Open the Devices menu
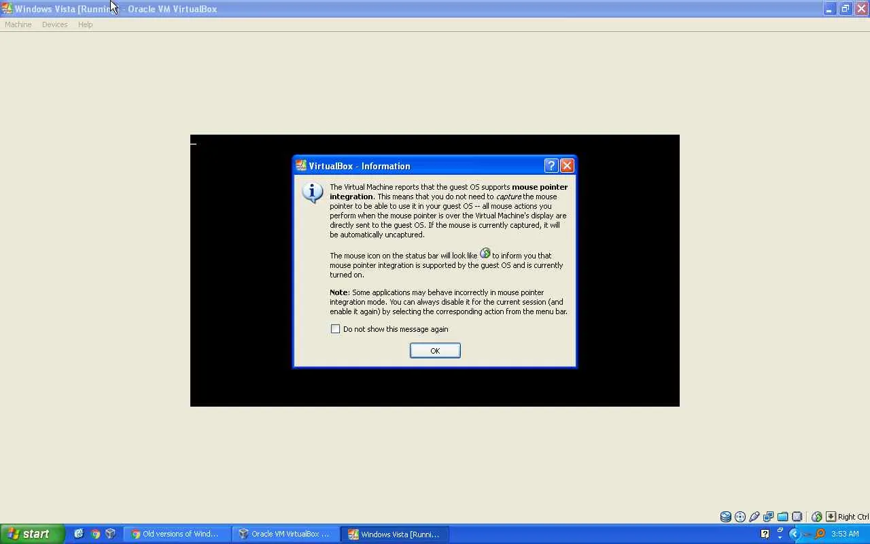Viewport: 870px width, 544px height. point(54,24)
